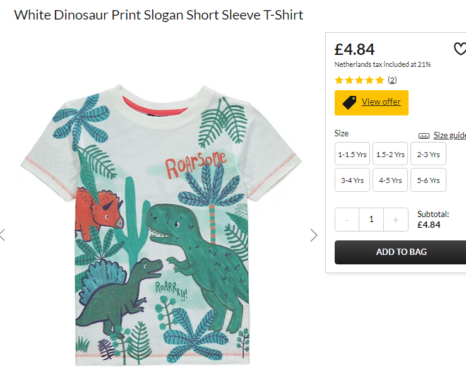Screen dimensions: 466x383
Task: Open the (2) reviews count link
Action: coord(392,80)
